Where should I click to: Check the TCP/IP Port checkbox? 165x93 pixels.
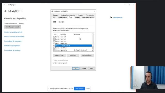pyautogui.click(x=54, y=48)
